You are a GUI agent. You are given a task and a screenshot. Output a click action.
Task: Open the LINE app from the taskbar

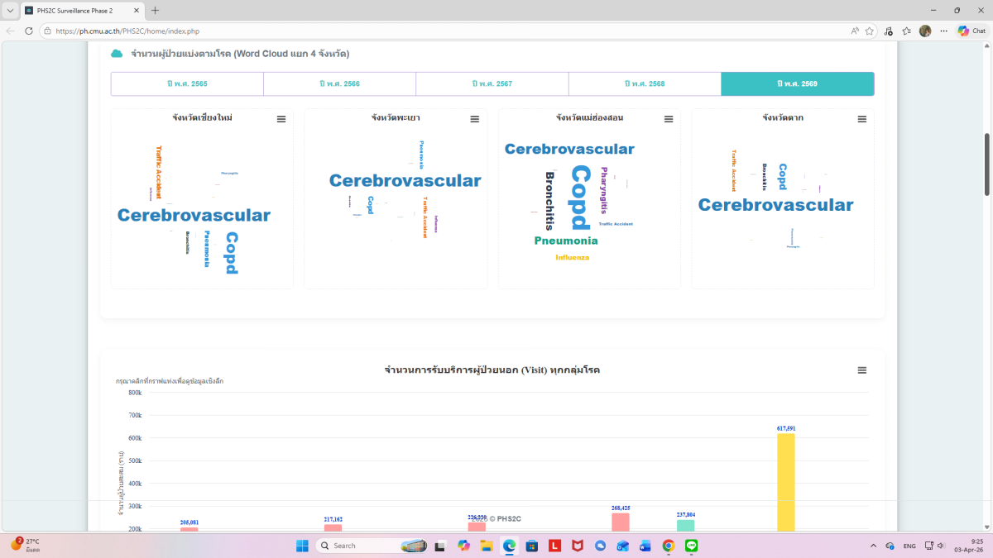pos(692,546)
